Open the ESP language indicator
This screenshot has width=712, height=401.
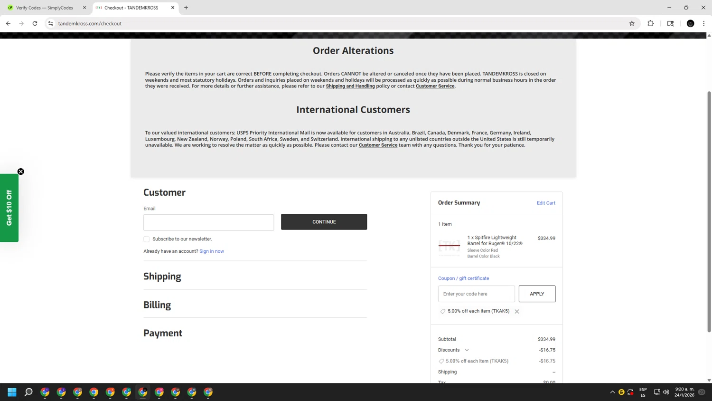643,392
